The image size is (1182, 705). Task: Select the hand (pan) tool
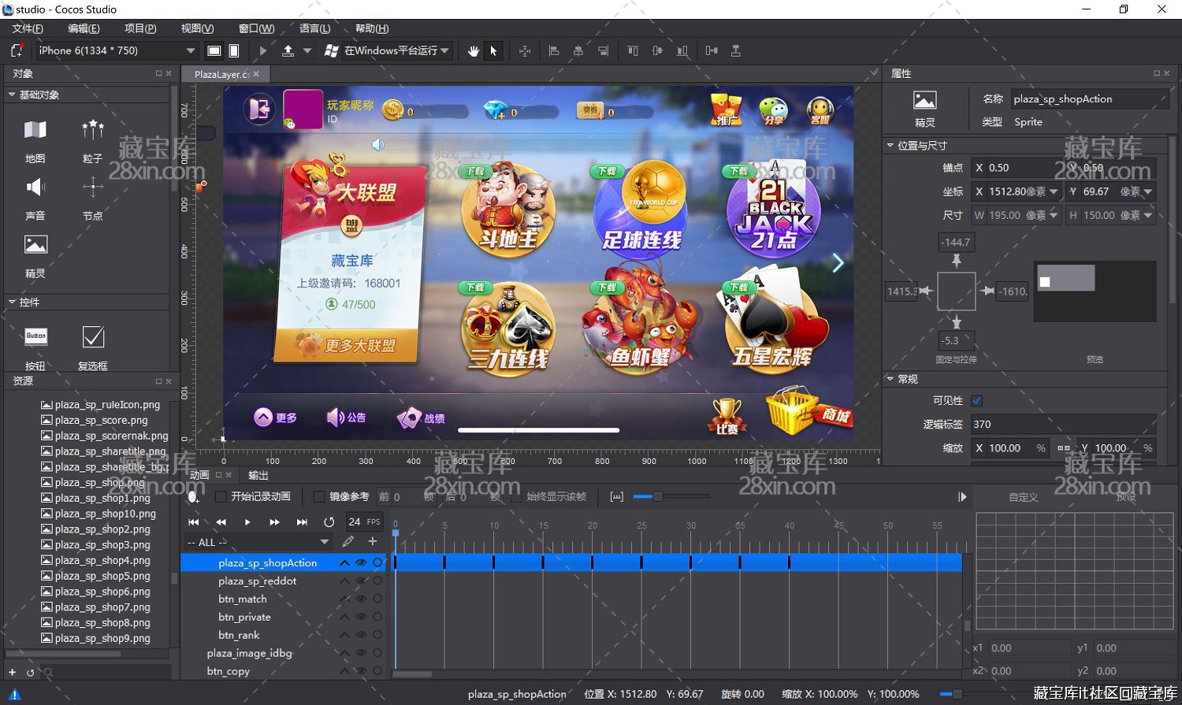pos(473,50)
